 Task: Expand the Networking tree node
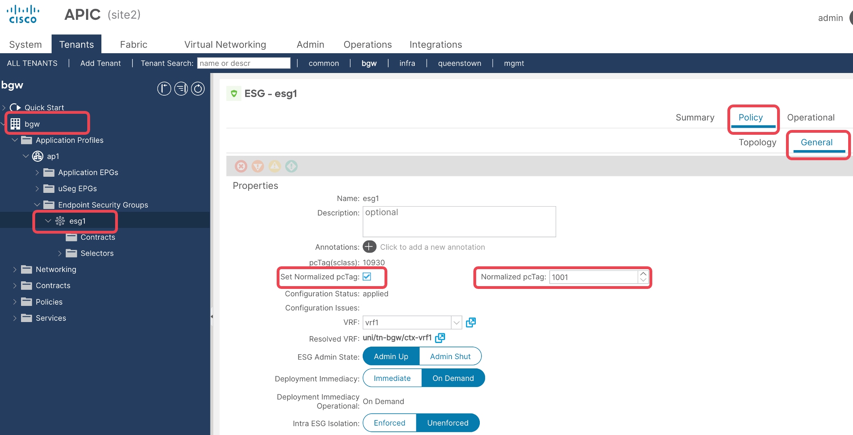pyautogui.click(x=15, y=269)
